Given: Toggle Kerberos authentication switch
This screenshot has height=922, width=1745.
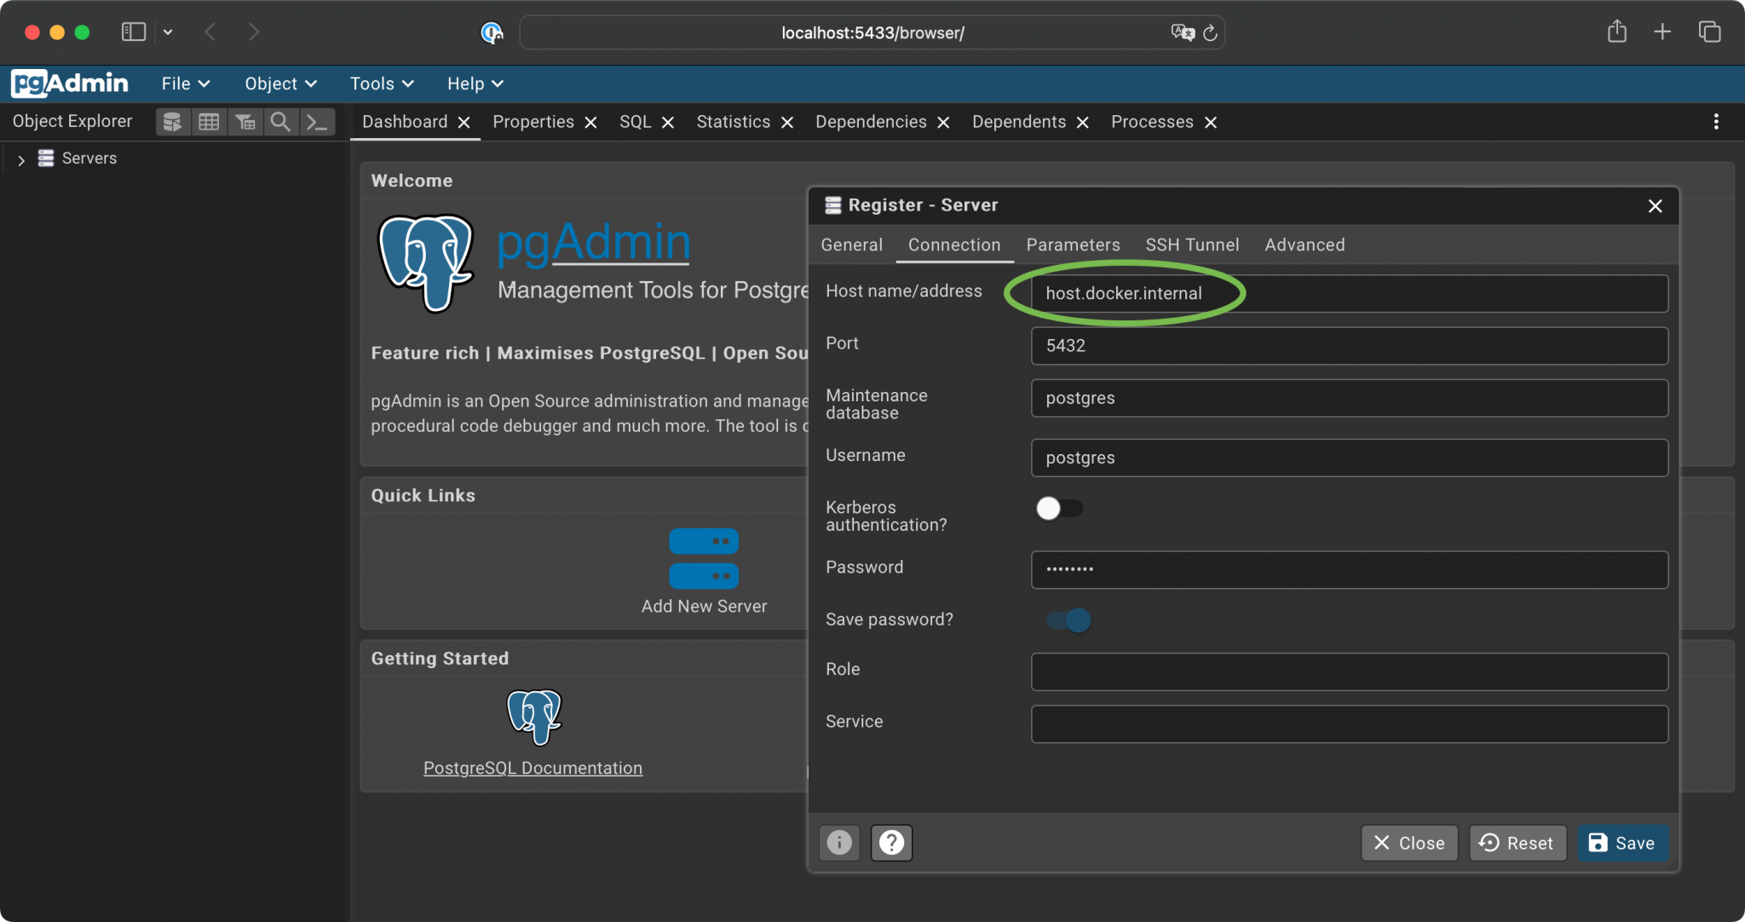Looking at the screenshot, I should [1059, 509].
